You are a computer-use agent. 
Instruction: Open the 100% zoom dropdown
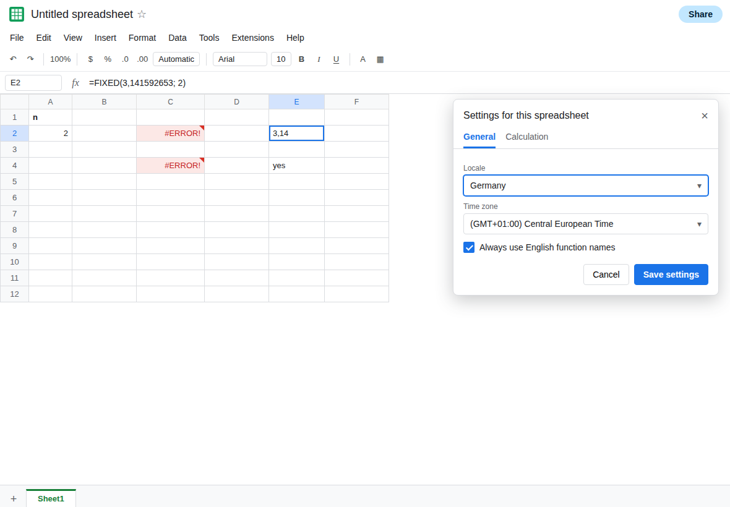pyautogui.click(x=61, y=59)
